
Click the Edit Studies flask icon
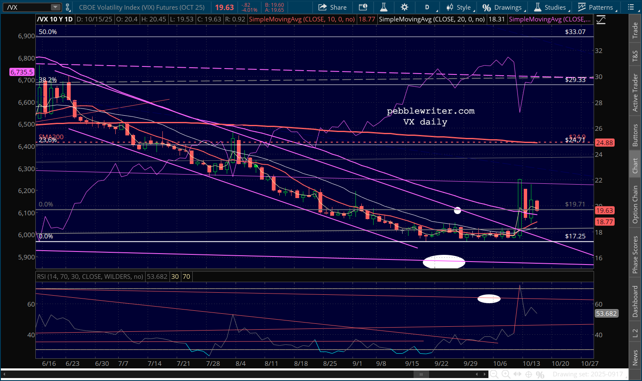coord(384,7)
